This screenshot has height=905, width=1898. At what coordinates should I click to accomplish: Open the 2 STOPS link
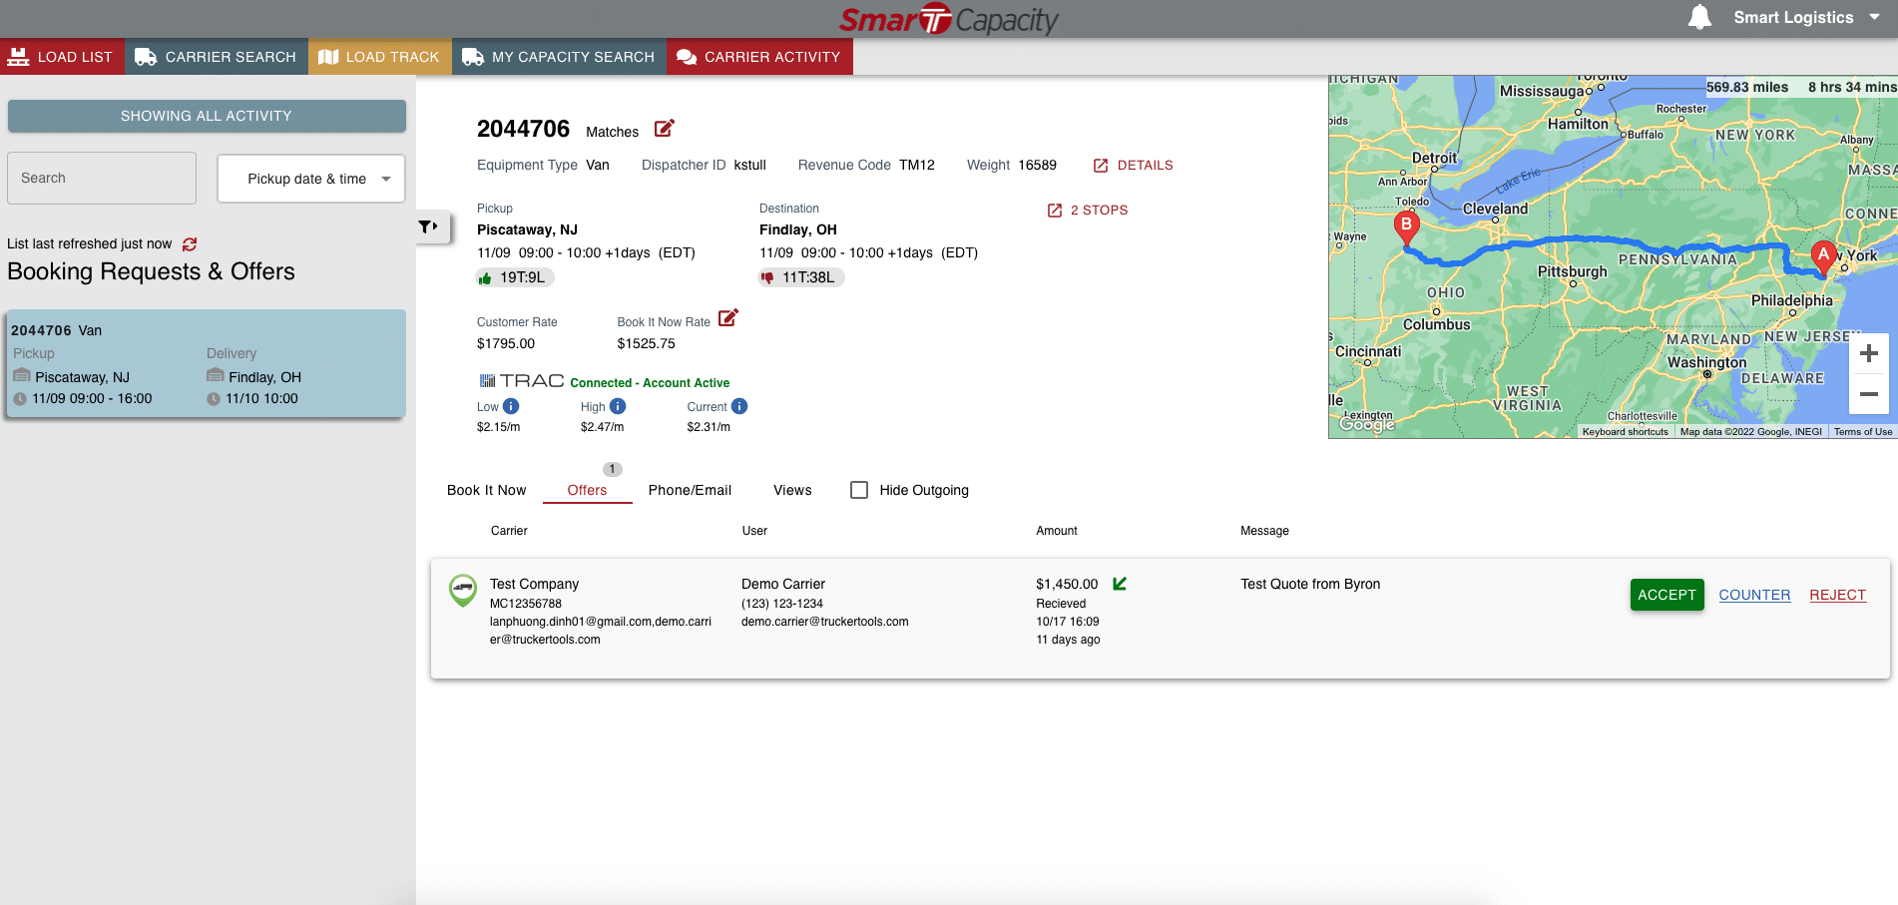tap(1088, 211)
